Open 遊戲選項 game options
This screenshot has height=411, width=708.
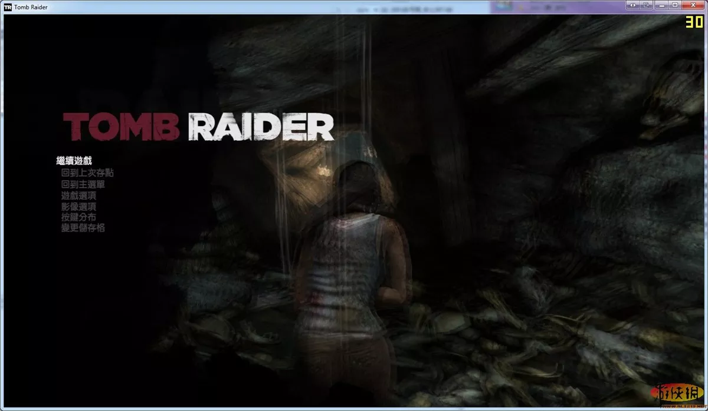[x=78, y=195]
